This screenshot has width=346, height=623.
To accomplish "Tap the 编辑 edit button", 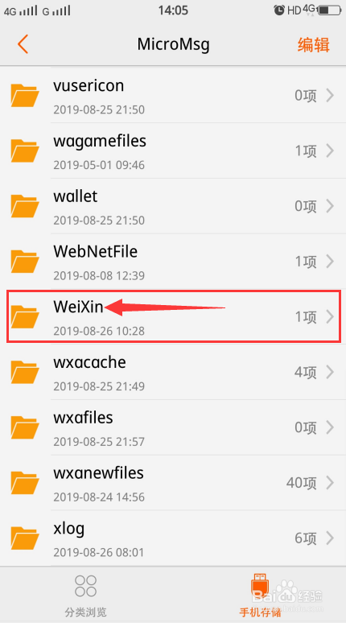I will (314, 44).
